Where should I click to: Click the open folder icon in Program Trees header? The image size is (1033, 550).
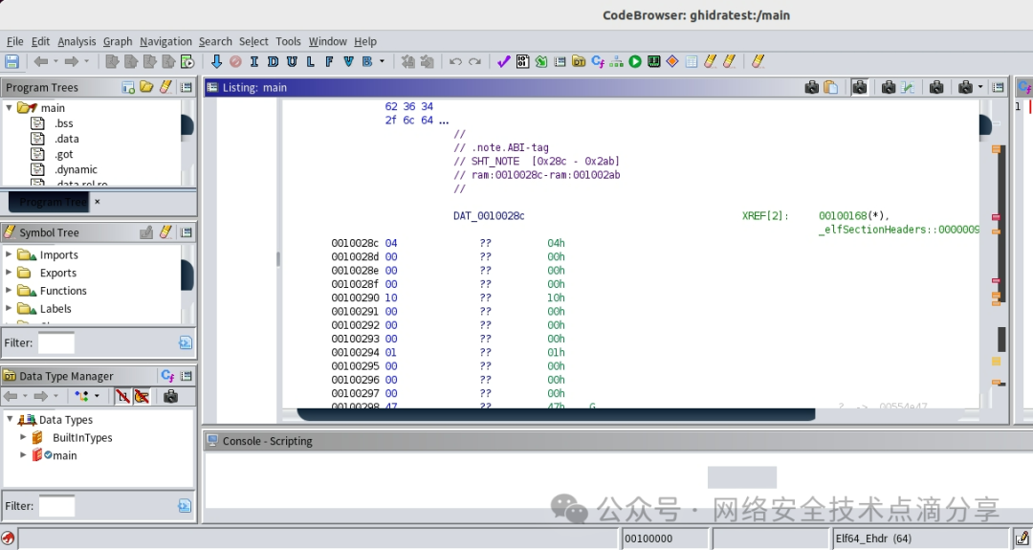146,87
